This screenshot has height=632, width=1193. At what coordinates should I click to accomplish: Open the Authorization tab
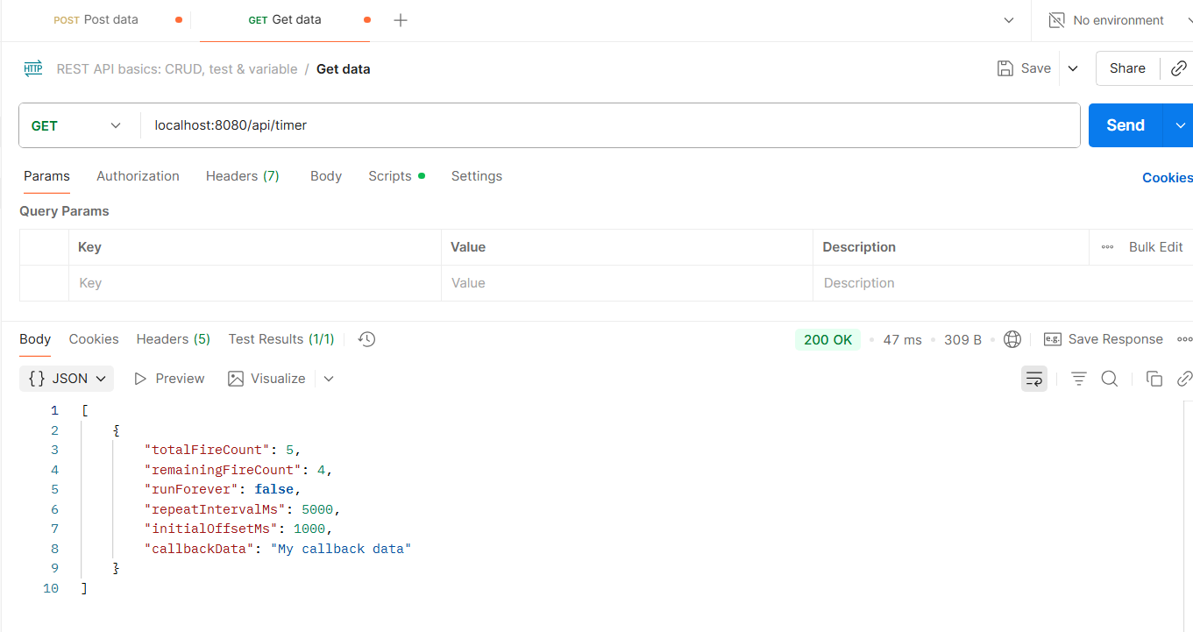[x=138, y=176]
